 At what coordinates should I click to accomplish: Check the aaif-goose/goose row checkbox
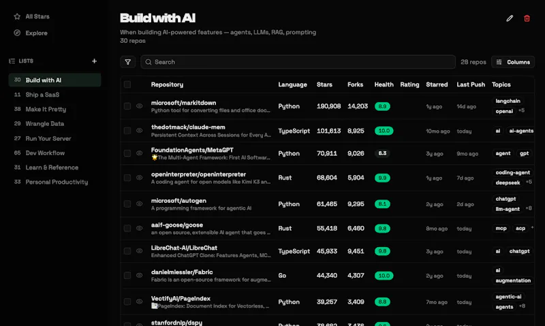(x=127, y=228)
